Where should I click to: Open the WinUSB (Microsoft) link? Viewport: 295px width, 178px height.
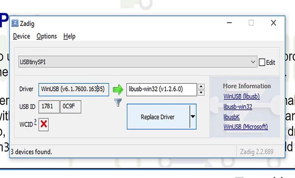246,127
